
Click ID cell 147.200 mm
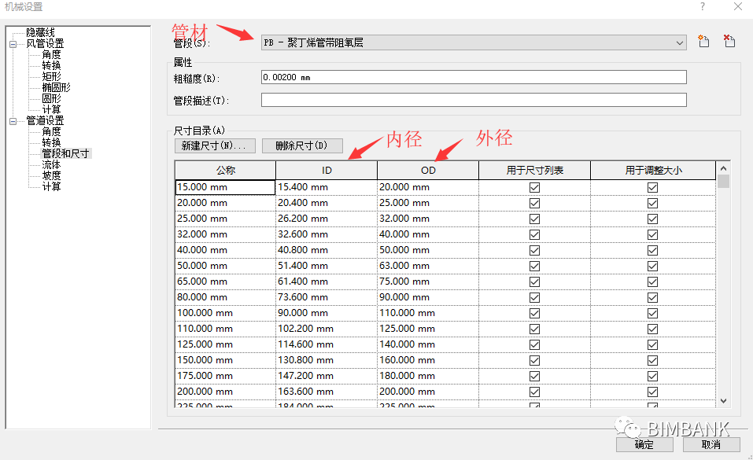pyautogui.click(x=327, y=376)
